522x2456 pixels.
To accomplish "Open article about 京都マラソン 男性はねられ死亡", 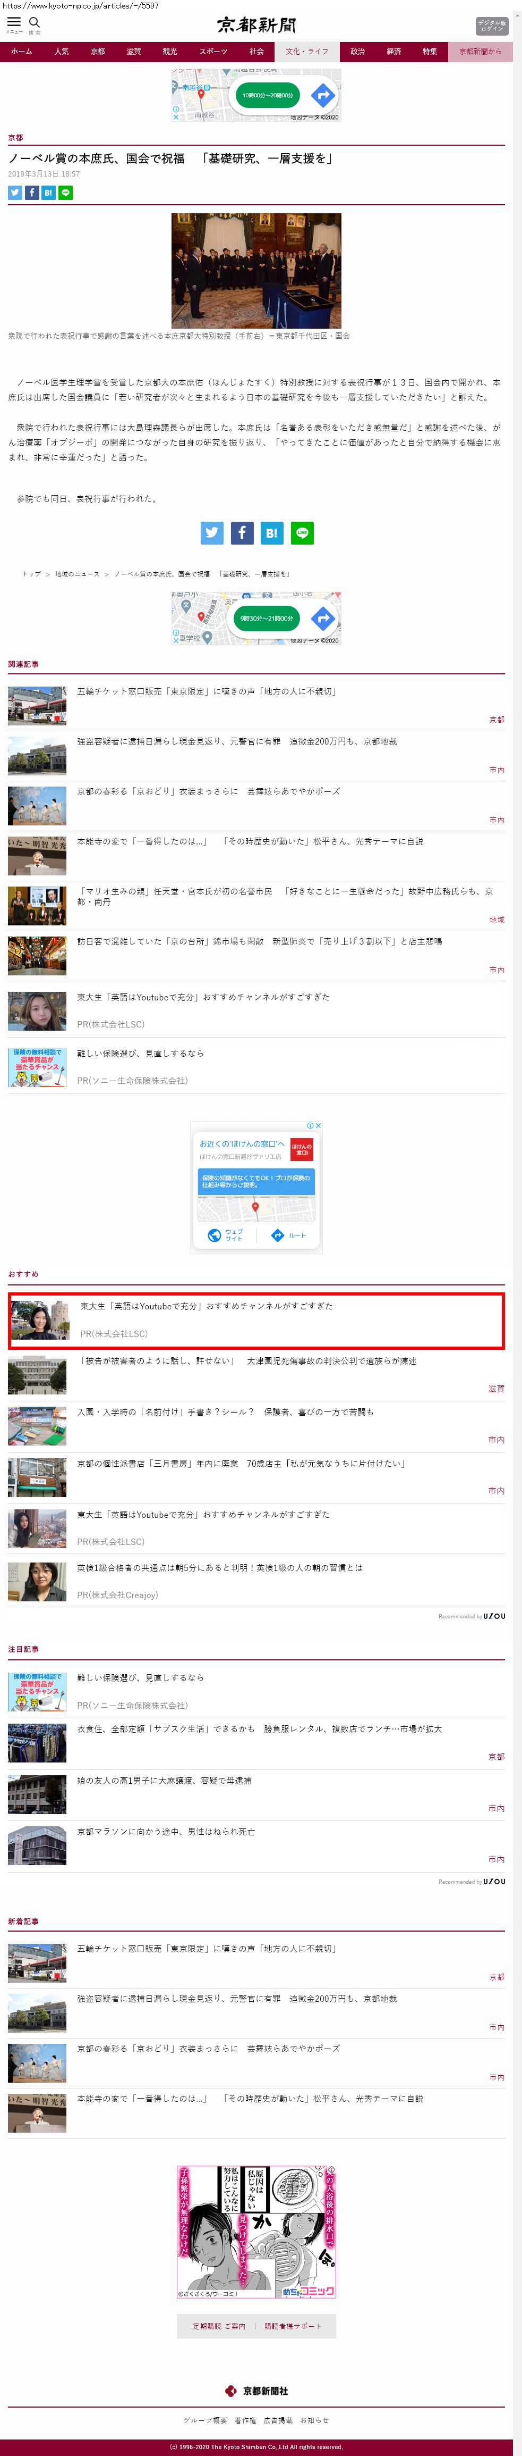I will tap(256, 1846).
